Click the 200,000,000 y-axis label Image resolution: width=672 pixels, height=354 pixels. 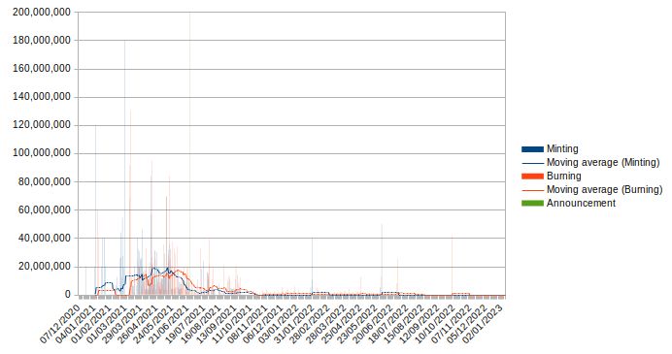click(42, 12)
